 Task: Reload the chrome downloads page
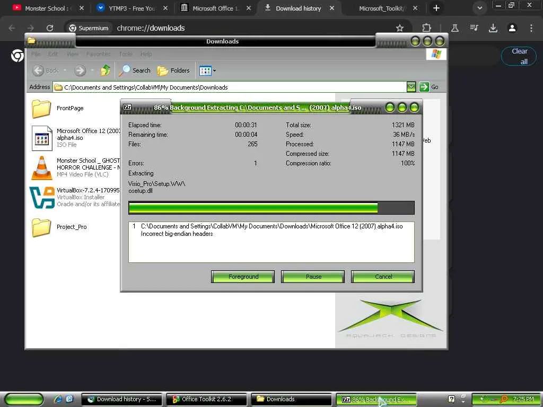click(50, 28)
